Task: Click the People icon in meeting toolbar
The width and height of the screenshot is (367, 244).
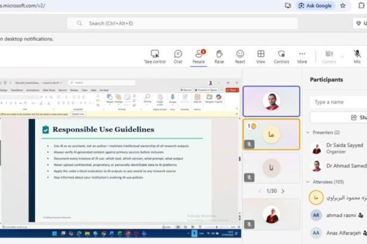Action: [199, 56]
